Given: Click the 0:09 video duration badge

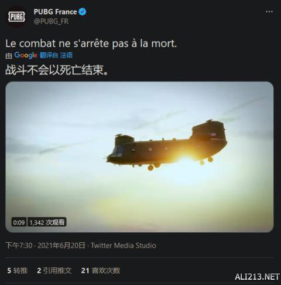Looking at the screenshot, I should pos(19,222).
